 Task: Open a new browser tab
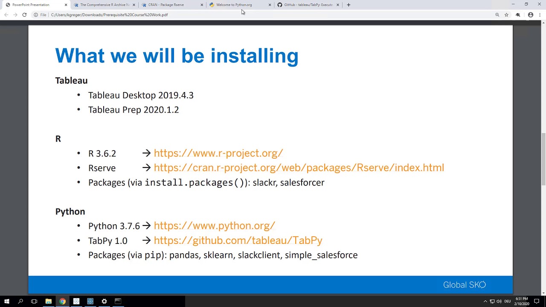click(x=349, y=5)
